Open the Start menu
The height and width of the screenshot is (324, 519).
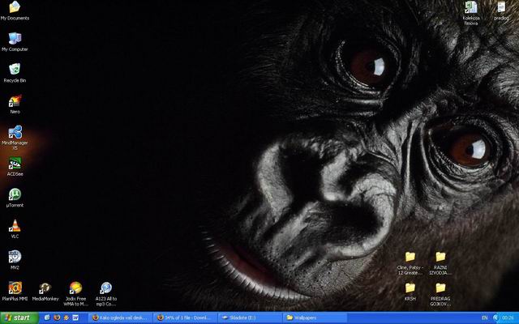click(x=19, y=318)
